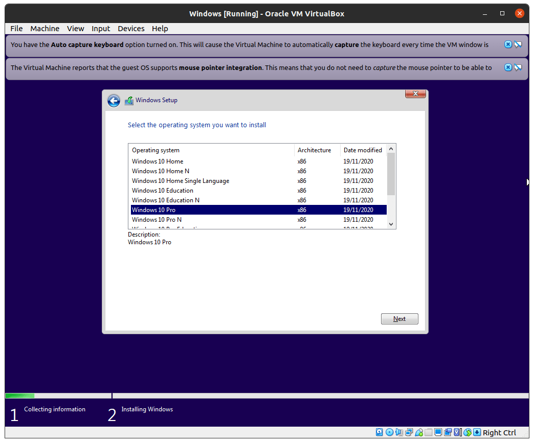Click the Right Ctrl host key label
Image resolution: width=534 pixels, height=443 pixels.
click(499, 432)
